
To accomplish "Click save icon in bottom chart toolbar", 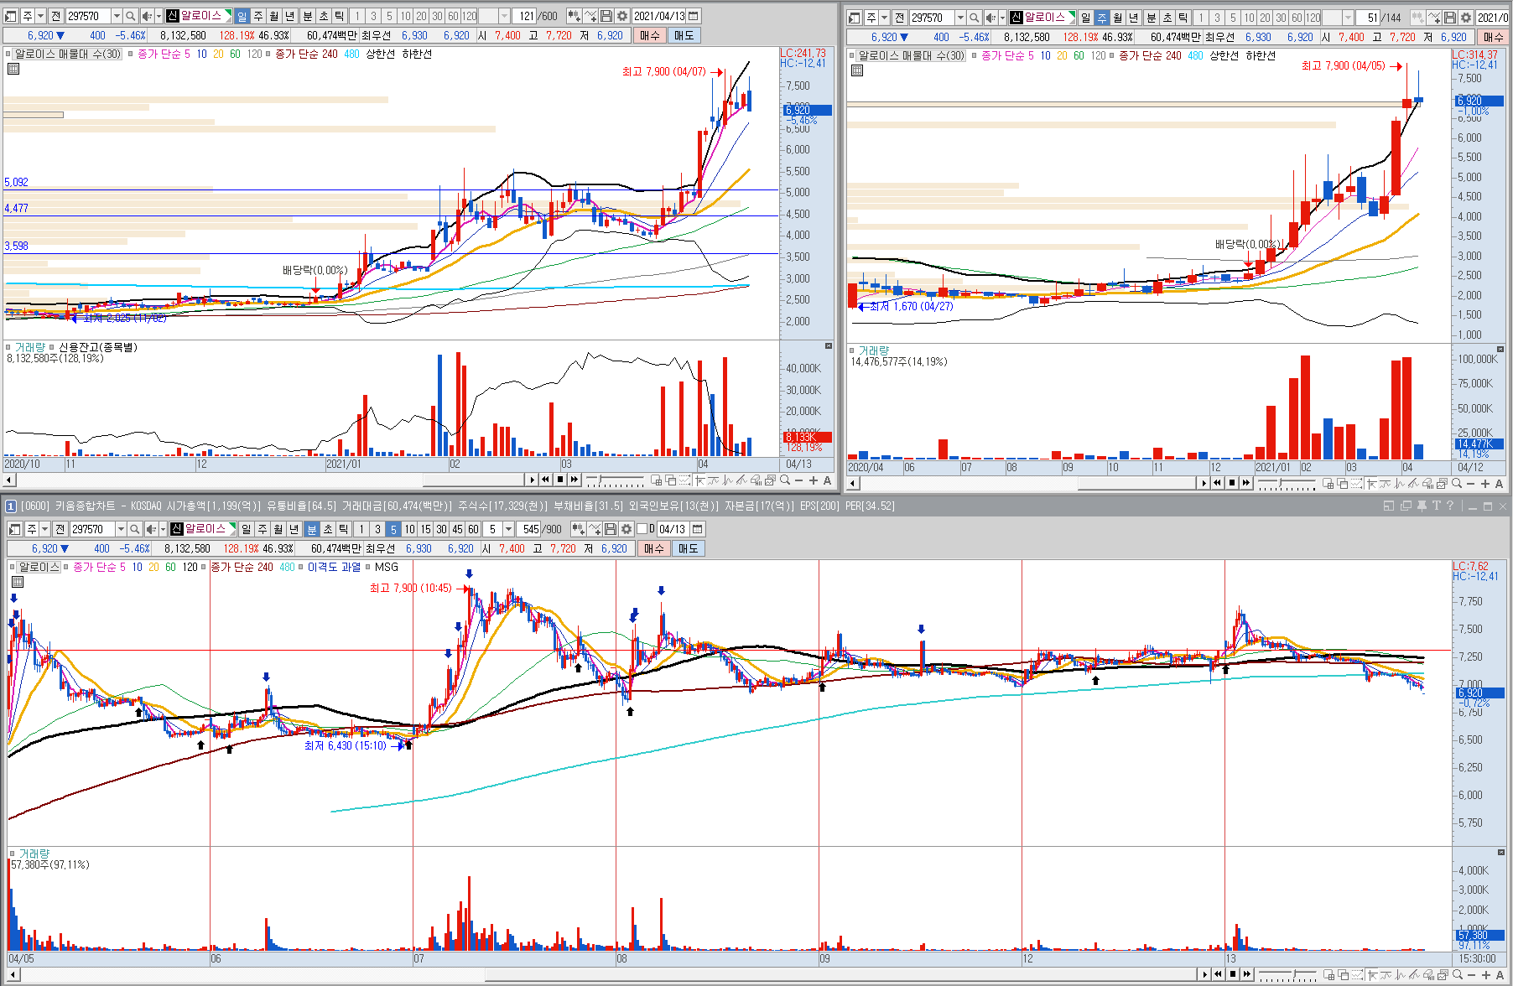I will pos(611,529).
